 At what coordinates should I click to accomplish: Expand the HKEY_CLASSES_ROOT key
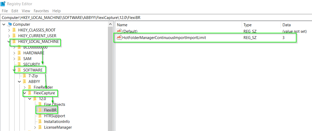[x=9, y=30]
